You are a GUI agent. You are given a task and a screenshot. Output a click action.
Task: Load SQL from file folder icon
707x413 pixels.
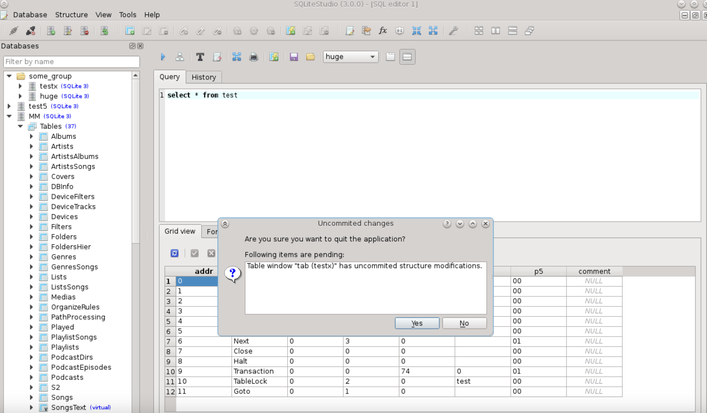310,57
